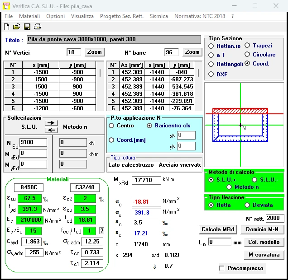This screenshot has width=288, height=280.
Task: Select Rettan.re section type
Action: tap(211, 46)
